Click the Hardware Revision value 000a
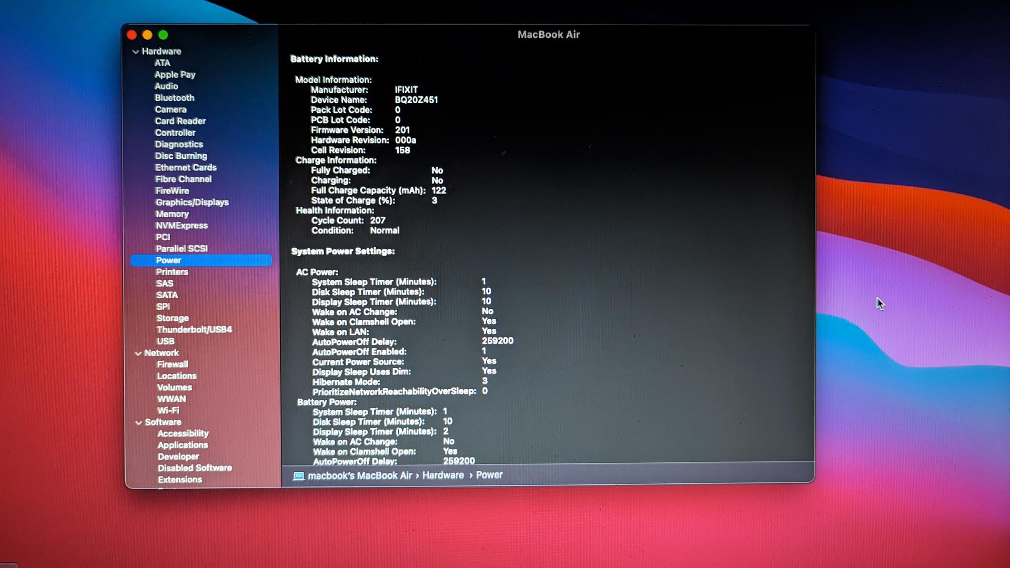Screen dimensions: 1010x568 (x=406, y=140)
